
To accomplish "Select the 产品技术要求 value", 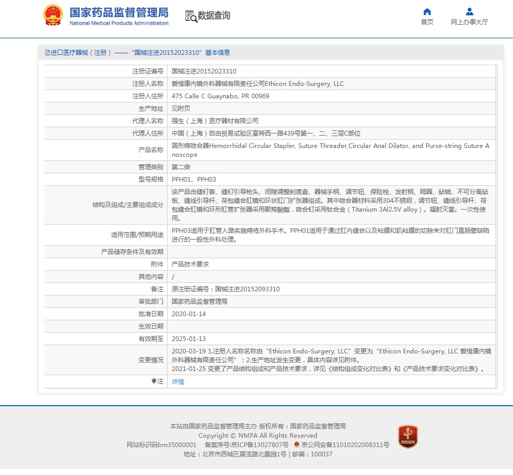I will click(190, 264).
